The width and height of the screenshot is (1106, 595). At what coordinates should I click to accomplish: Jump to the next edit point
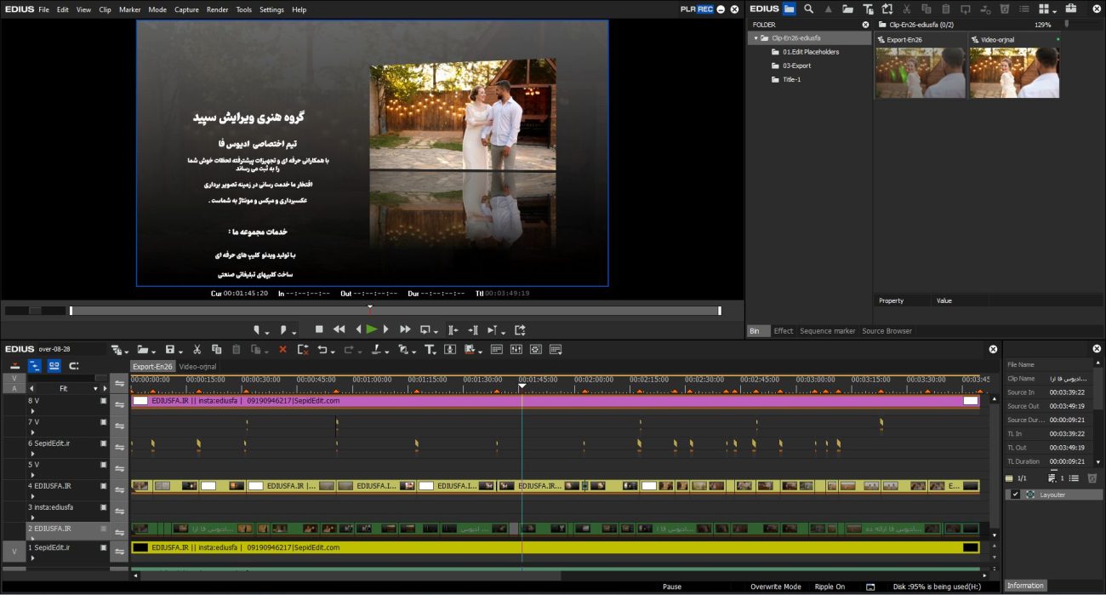click(x=473, y=329)
